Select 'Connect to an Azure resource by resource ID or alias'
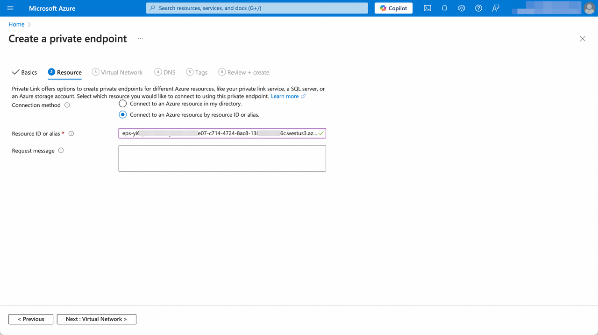This screenshot has width=598, height=335. pos(122,115)
